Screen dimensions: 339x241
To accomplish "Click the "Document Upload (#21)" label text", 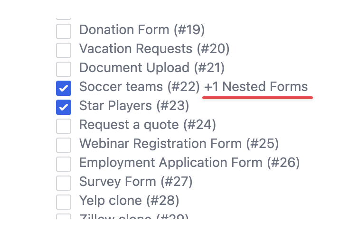I will tap(151, 68).
